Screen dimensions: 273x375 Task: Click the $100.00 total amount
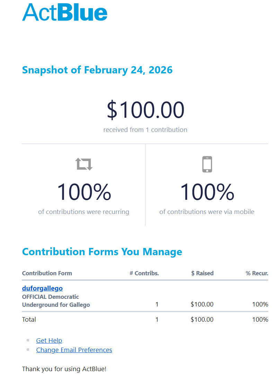pos(145,110)
